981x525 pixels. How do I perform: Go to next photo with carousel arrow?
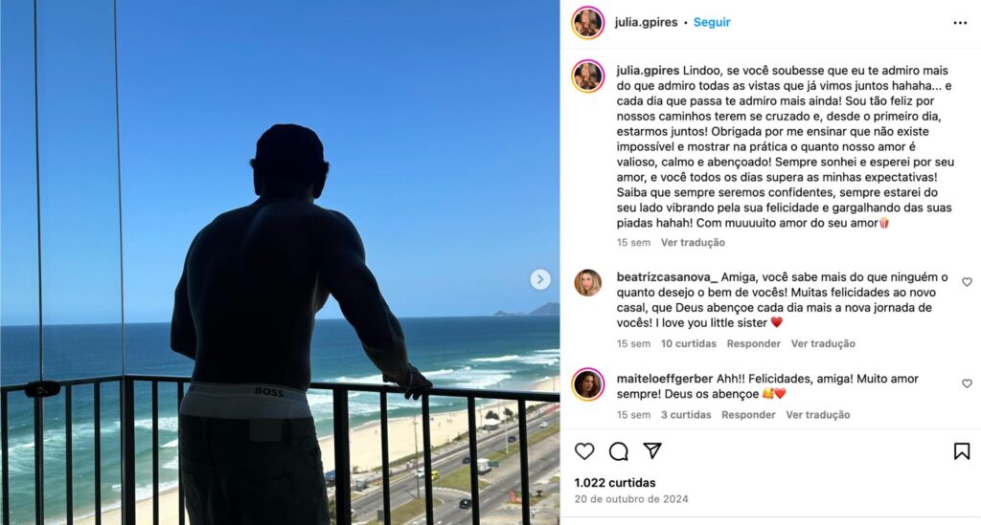(540, 279)
